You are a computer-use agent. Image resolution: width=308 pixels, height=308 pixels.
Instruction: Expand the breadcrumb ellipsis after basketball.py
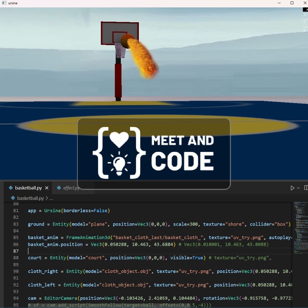[51, 198]
